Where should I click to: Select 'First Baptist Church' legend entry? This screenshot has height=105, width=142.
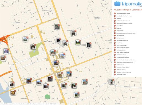click(x=121, y=50)
